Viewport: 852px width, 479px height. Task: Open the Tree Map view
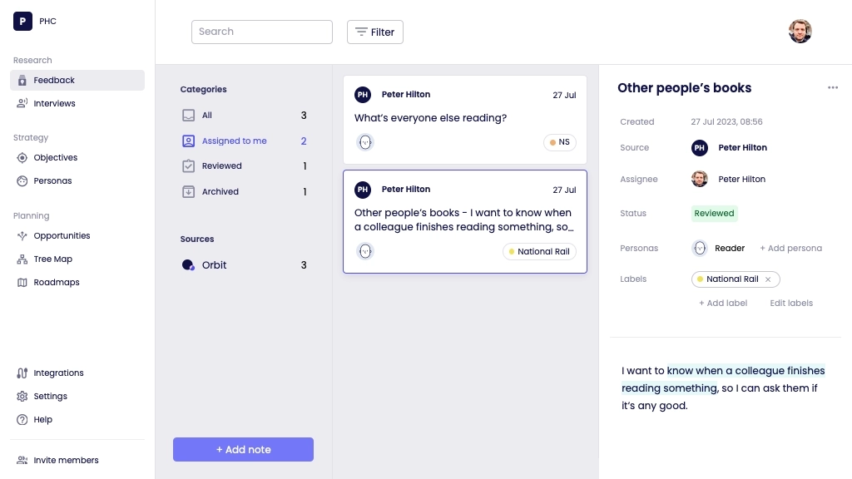pyautogui.click(x=52, y=259)
